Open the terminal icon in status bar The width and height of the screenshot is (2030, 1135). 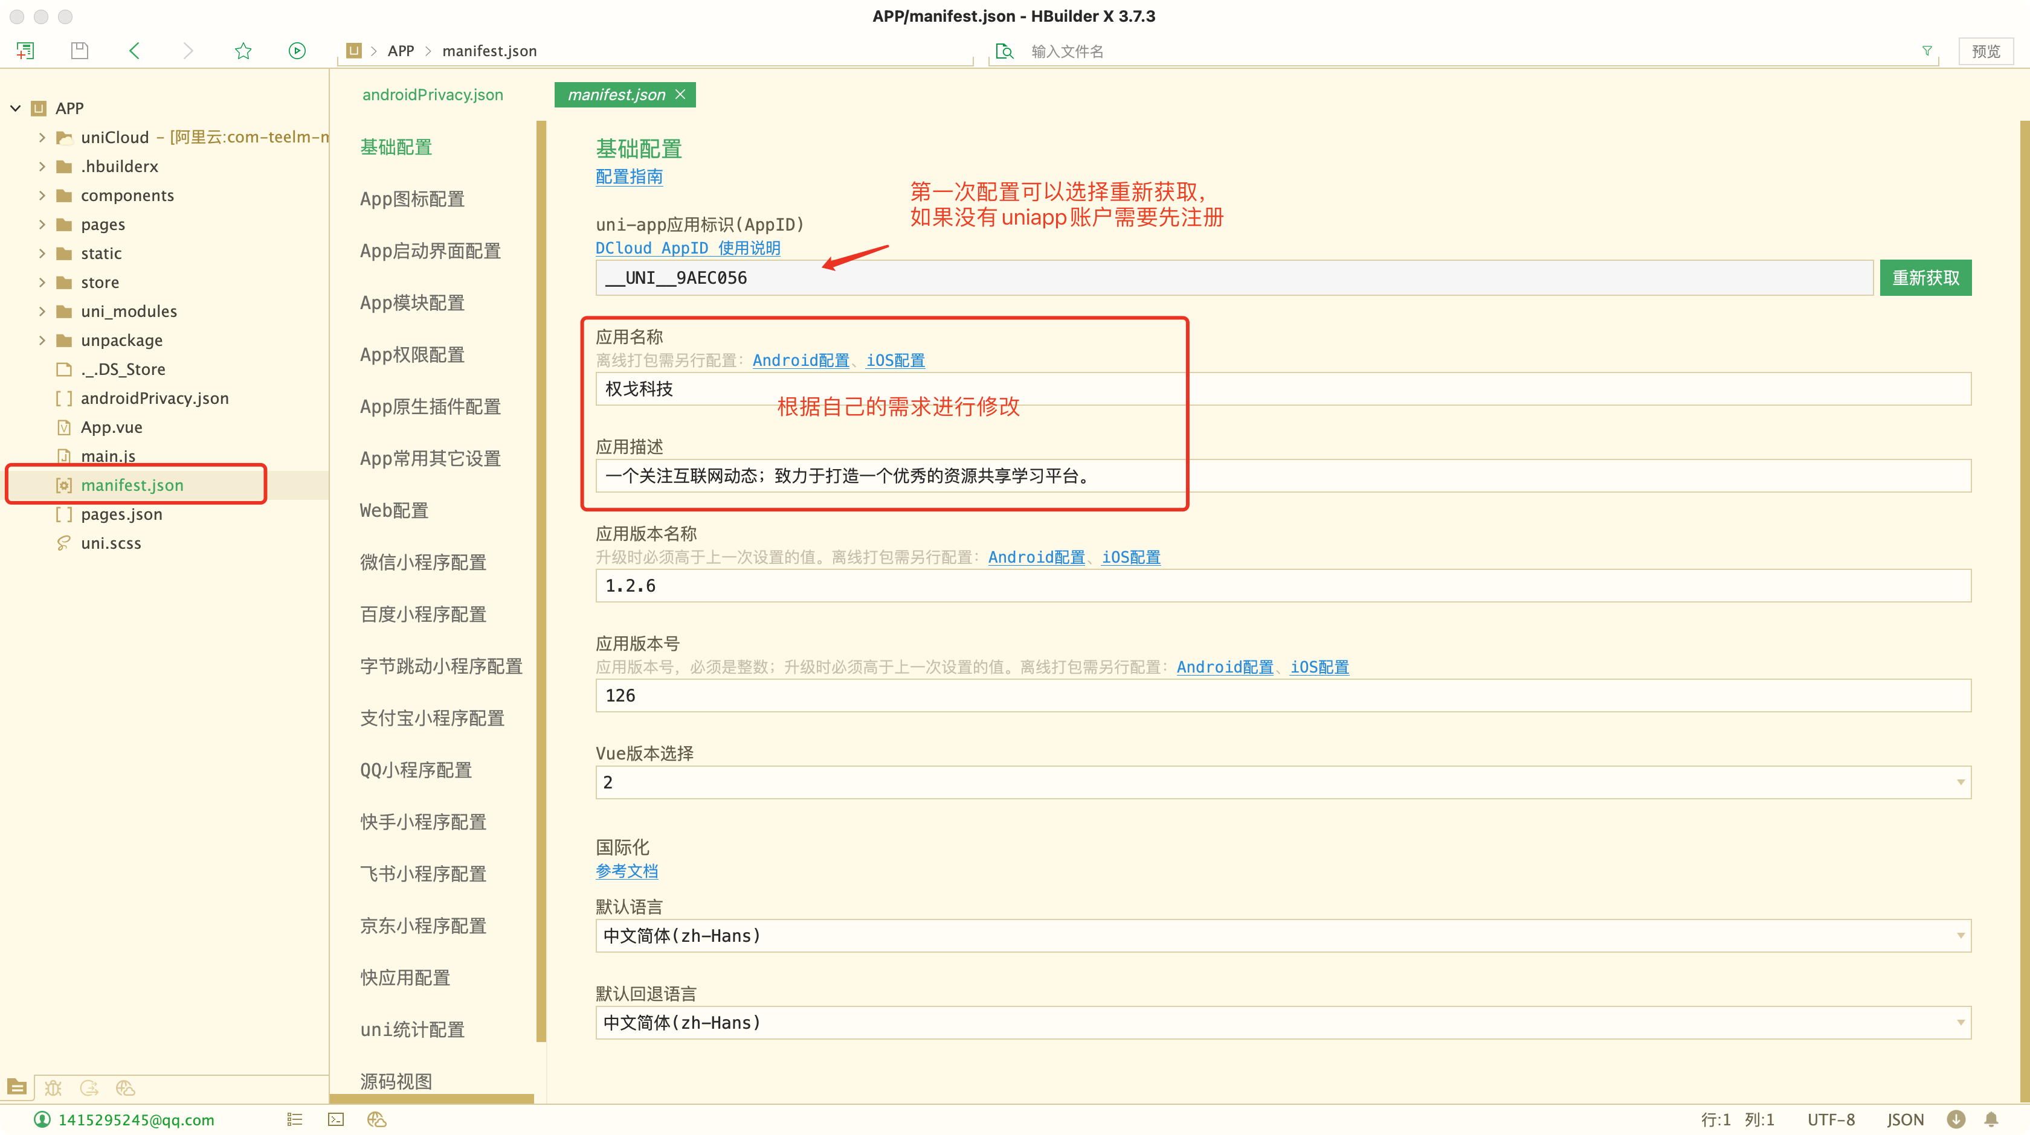click(x=336, y=1119)
